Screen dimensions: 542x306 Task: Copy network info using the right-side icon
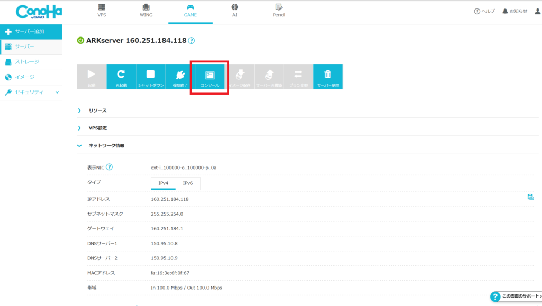(x=530, y=197)
